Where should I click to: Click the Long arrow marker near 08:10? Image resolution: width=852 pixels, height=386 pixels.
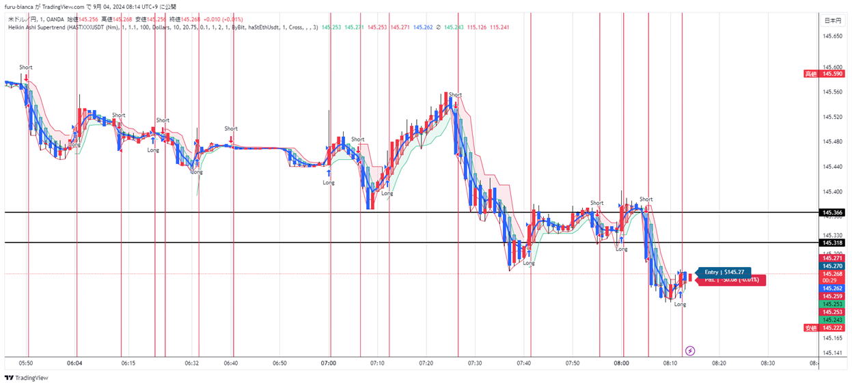point(680,295)
